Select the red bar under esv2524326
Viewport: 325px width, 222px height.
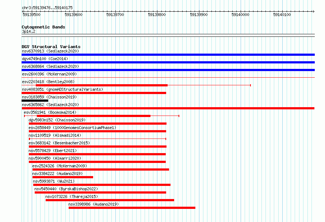(x=101, y=170)
